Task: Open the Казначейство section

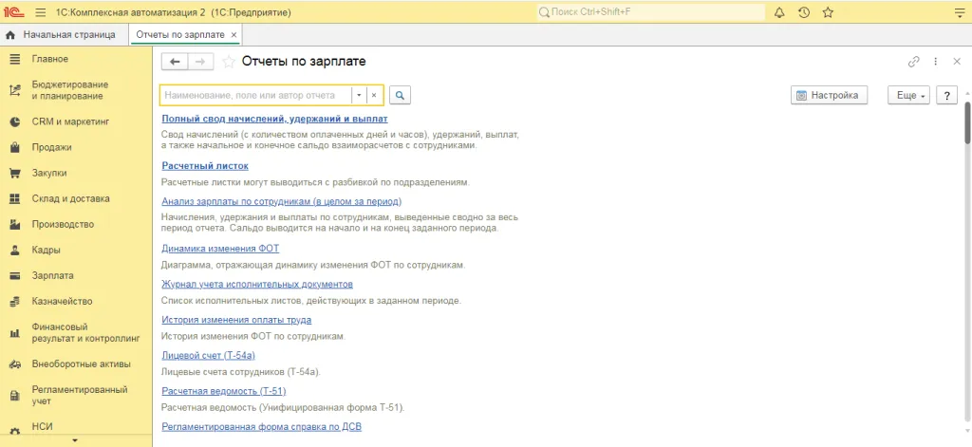Action: coord(62,301)
